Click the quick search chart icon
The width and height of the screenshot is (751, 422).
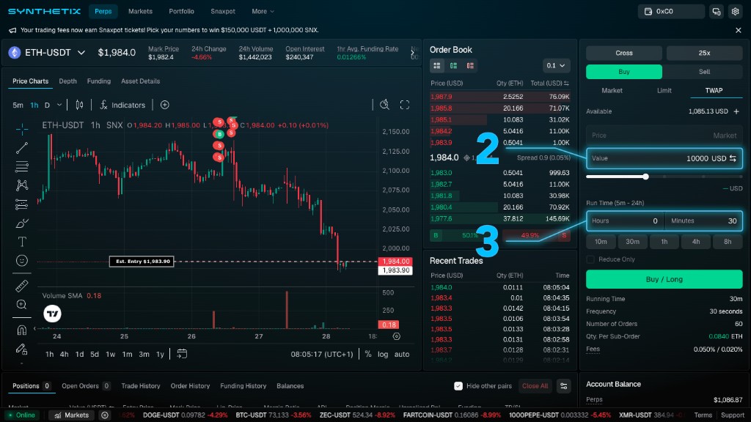coord(384,105)
